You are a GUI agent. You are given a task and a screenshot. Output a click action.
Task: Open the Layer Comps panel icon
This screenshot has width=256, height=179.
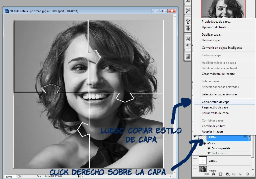[x=188, y=56]
